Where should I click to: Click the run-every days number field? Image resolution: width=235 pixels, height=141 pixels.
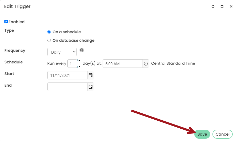point(72,64)
